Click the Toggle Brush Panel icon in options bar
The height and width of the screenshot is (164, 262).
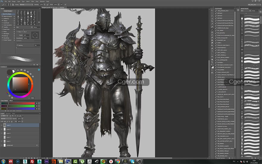[13, 4]
